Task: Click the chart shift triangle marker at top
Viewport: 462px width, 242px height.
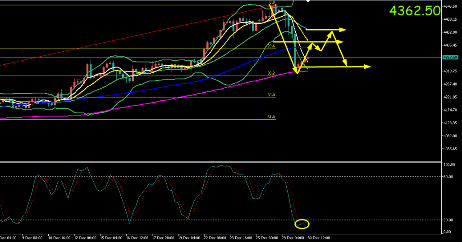Action: pyautogui.click(x=308, y=1)
